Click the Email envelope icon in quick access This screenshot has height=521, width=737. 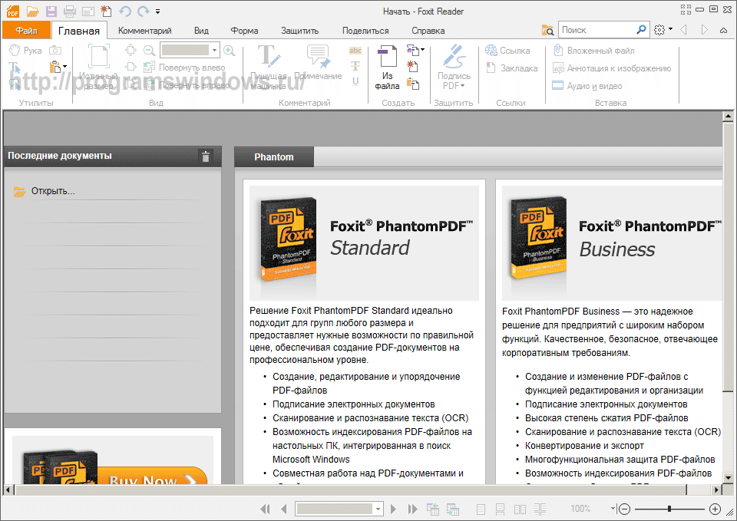88,11
